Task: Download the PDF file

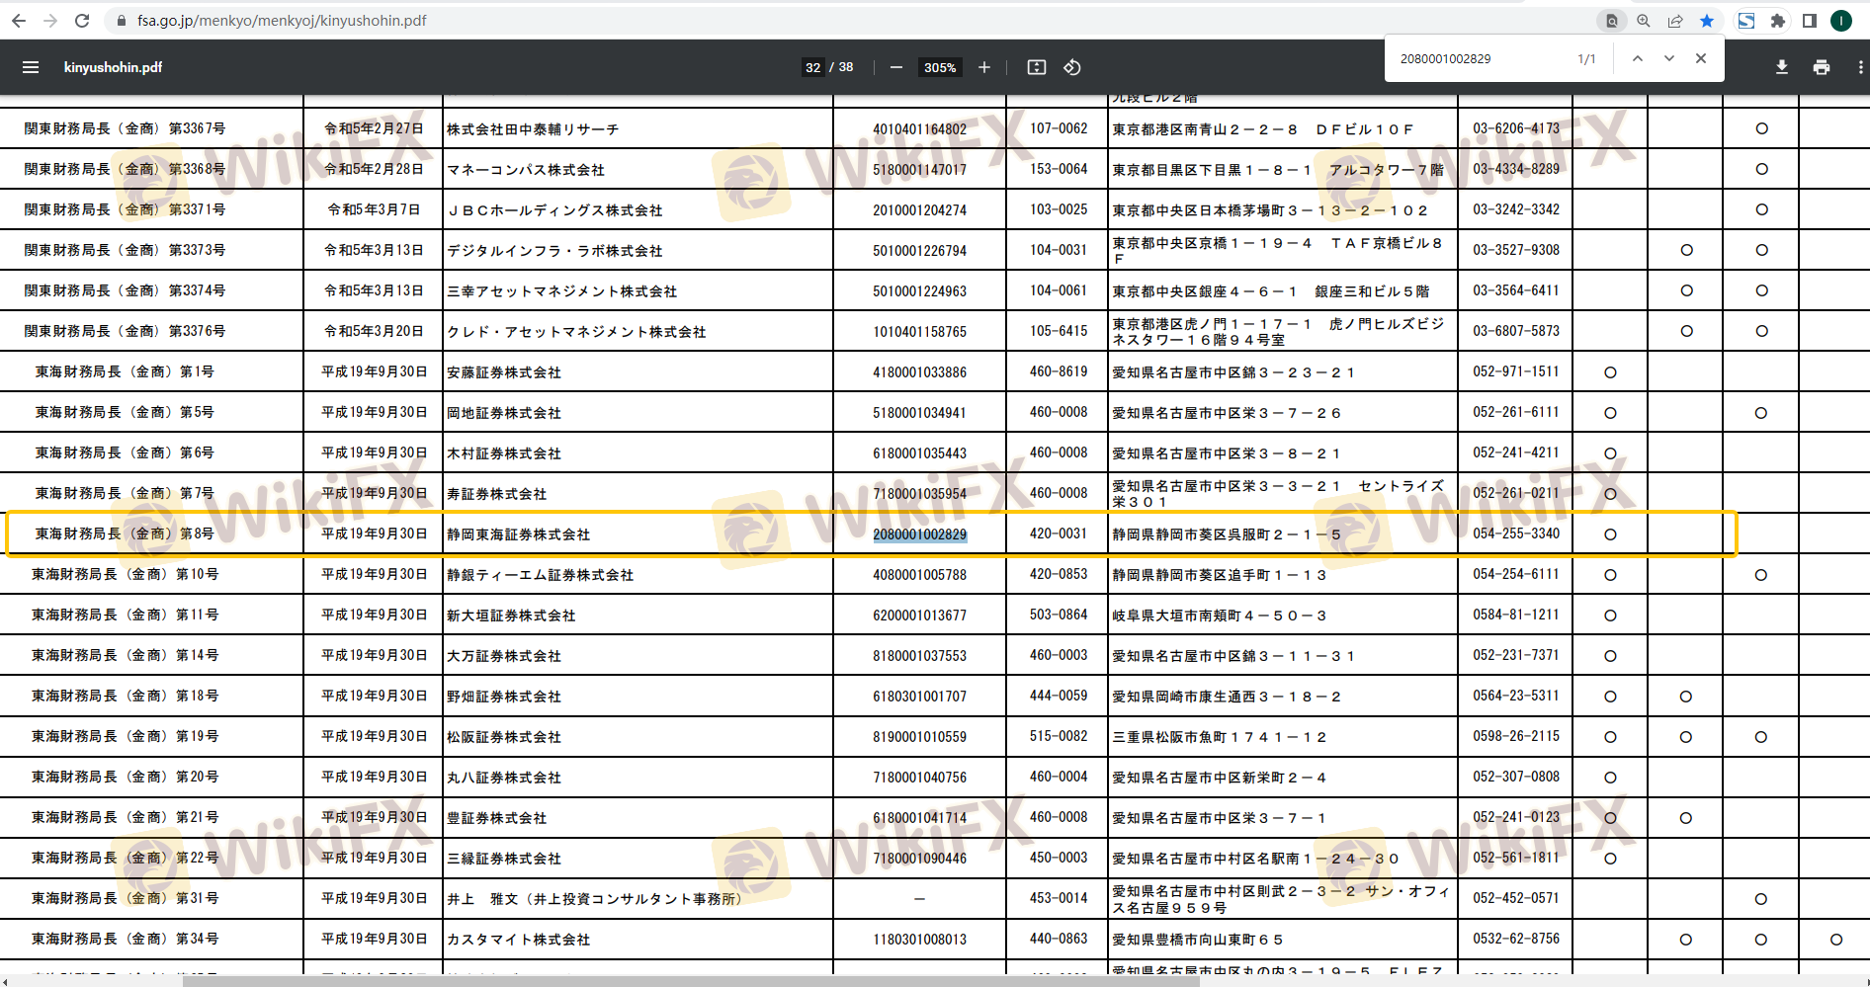Action: [1782, 67]
